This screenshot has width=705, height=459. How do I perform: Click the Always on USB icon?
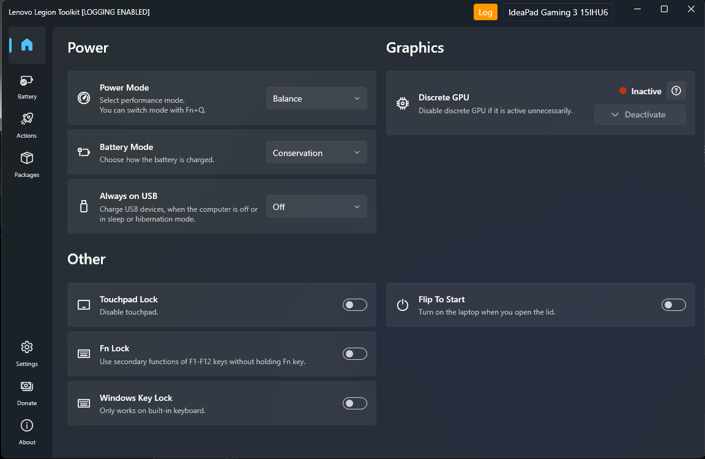point(84,206)
